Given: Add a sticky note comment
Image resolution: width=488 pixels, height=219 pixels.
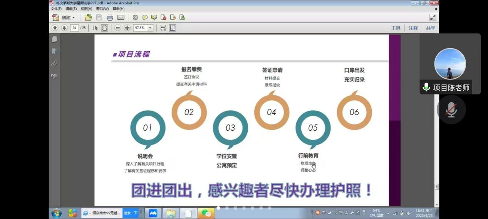Looking at the screenshot, I should coord(145,17).
